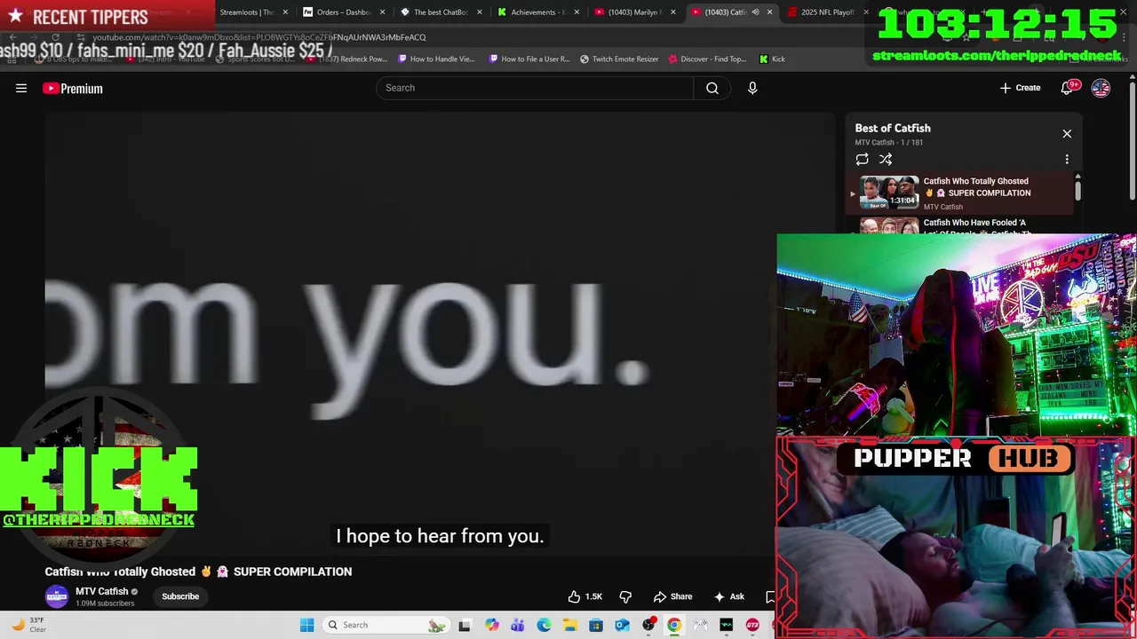
Task: Focus the YouTube search box
Action: [535, 88]
